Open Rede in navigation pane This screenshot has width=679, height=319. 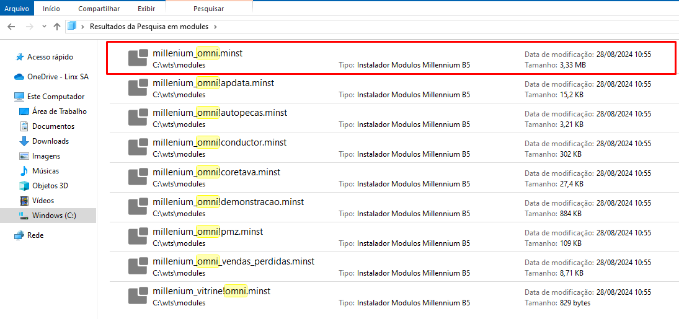[35, 235]
